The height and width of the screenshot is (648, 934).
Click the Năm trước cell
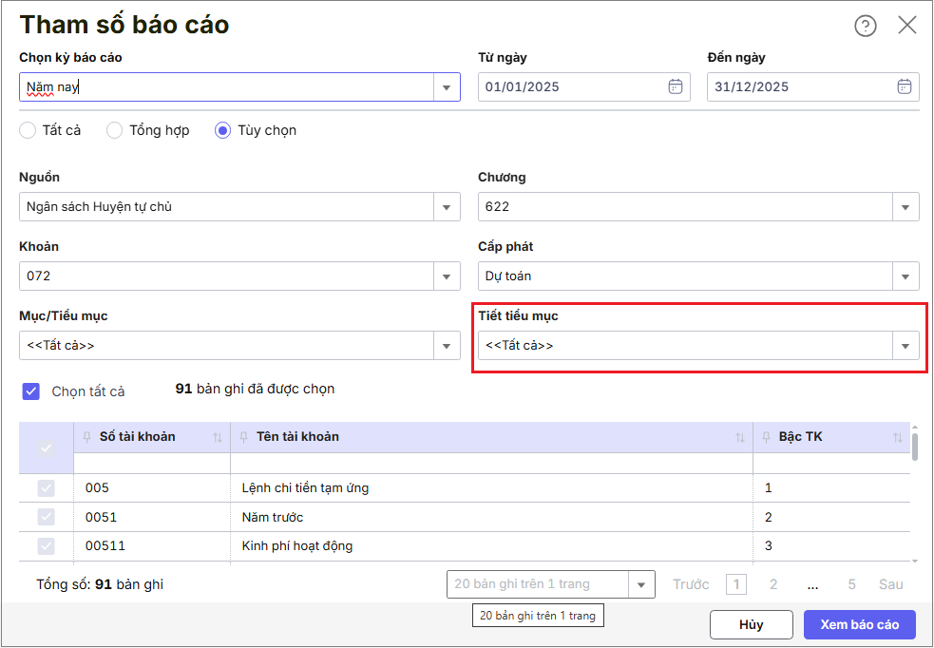492,517
